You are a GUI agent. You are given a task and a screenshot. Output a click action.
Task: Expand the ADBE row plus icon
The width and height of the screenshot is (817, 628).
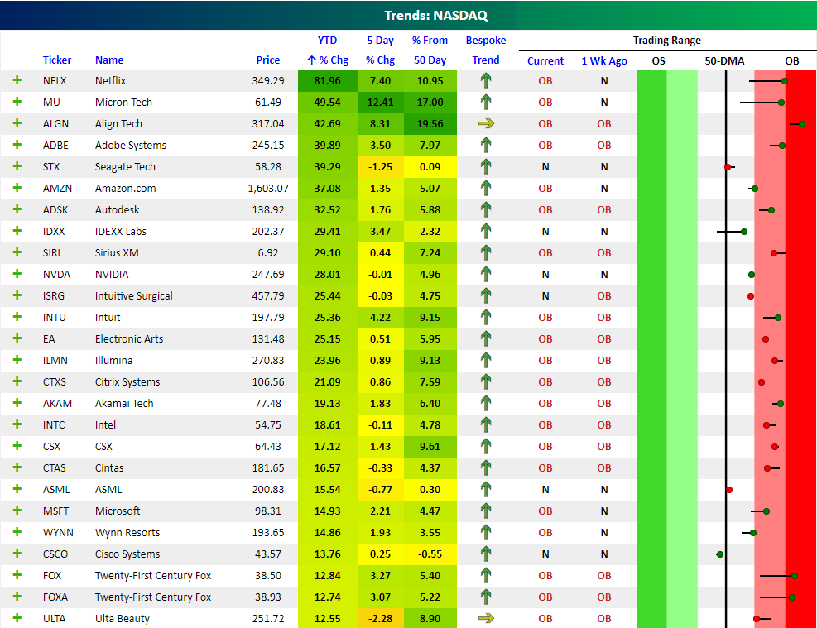(17, 145)
